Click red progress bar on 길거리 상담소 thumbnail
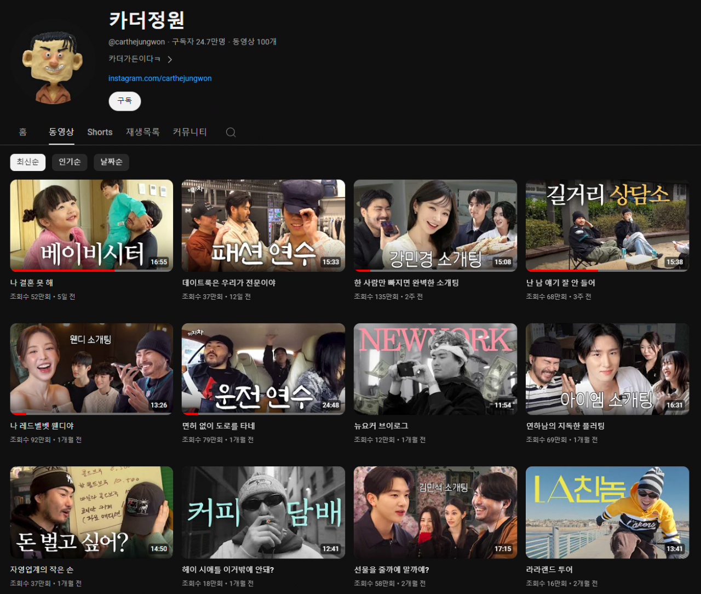The width and height of the screenshot is (701, 594). coord(561,270)
